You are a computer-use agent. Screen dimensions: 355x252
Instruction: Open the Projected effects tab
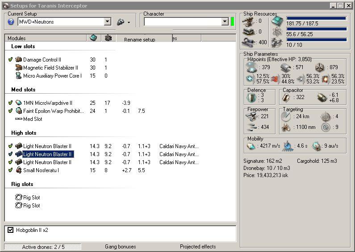198,247
